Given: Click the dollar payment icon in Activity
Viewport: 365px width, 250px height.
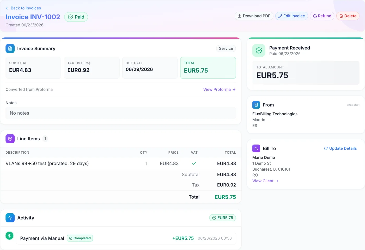Looking at the screenshot, I should click(x=9, y=236).
